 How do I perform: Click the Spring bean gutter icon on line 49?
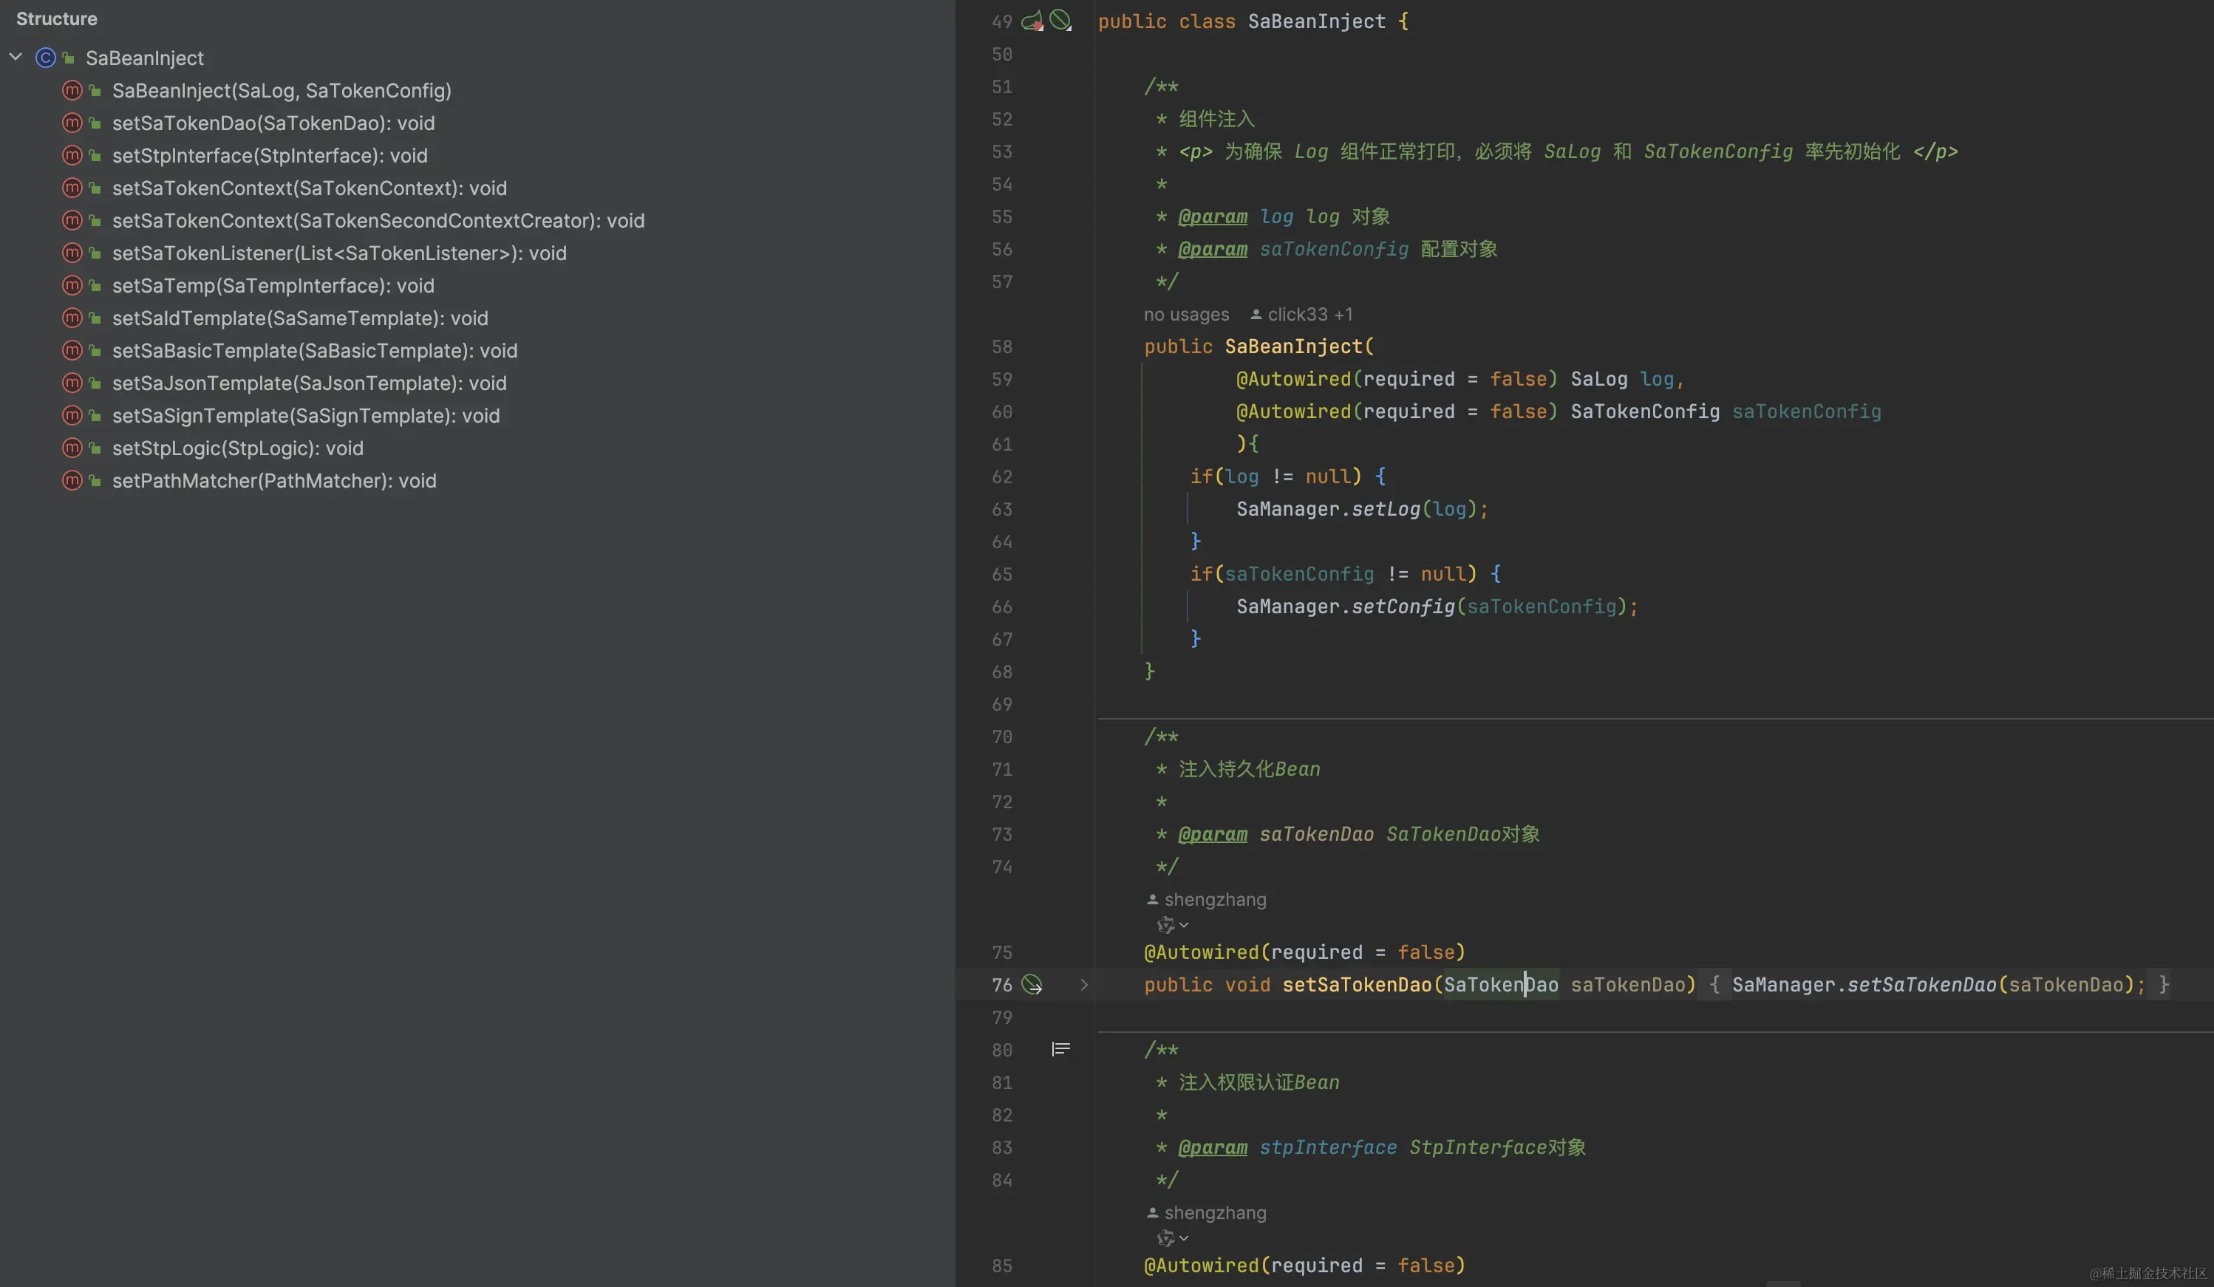click(x=1032, y=21)
